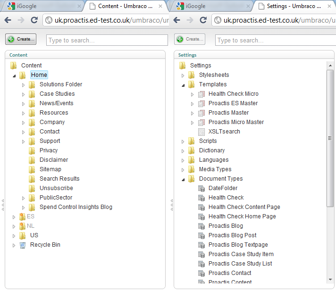Image resolution: width=336 pixels, height=291 pixels.
Task: Click the scroll up arrow in Settings tree
Action: pos(330,66)
